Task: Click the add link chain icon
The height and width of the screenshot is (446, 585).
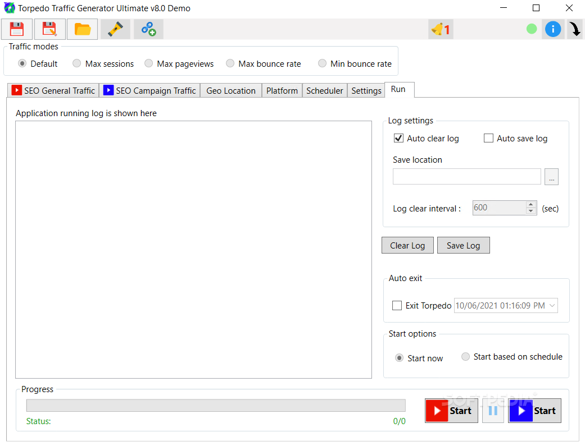Action: point(148,29)
